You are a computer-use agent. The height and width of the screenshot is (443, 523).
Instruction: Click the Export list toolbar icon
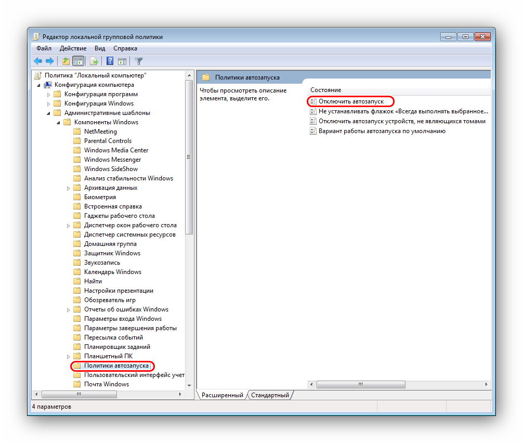[x=94, y=61]
